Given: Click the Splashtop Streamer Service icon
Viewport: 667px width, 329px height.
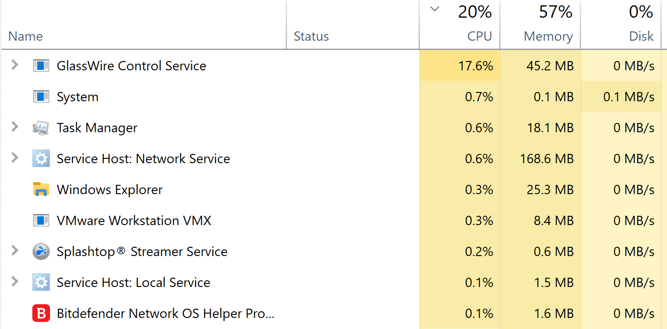Looking at the screenshot, I should (x=41, y=252).
